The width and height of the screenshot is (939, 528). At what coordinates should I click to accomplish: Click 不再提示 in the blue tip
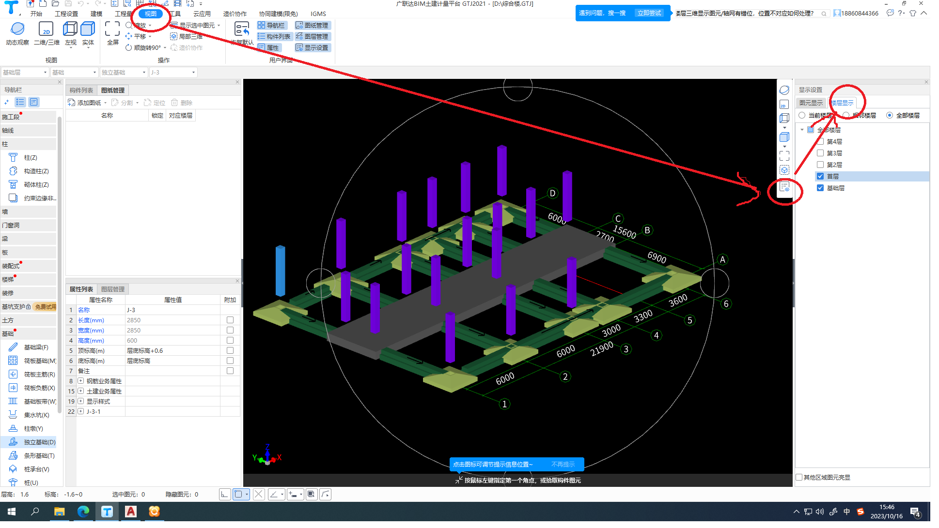coord(563,464)
